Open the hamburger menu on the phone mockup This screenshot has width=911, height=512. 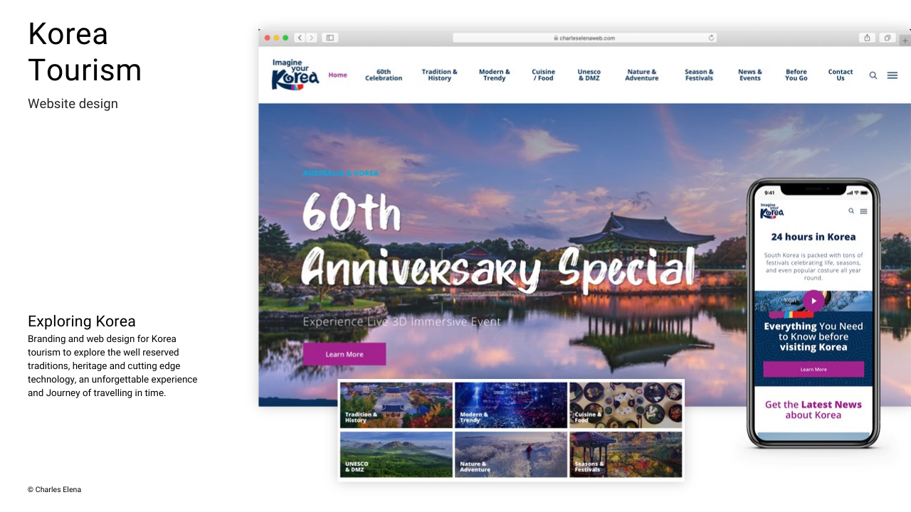tap(863, 211)
